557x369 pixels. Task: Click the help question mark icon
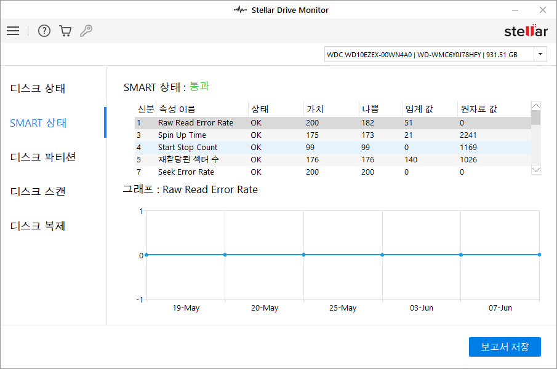pos(44,31)
